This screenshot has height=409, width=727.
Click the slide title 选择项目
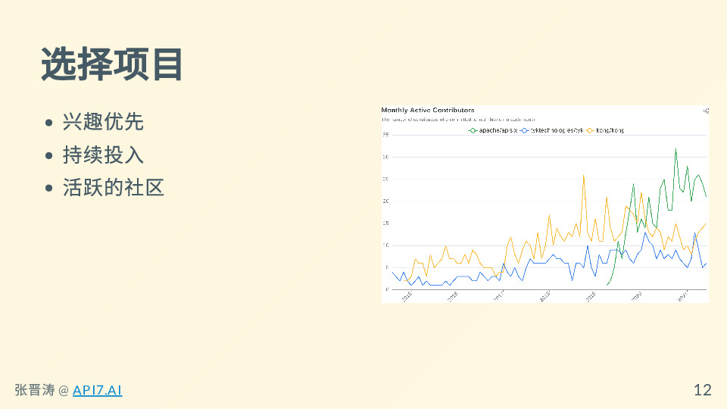[112, 64]
